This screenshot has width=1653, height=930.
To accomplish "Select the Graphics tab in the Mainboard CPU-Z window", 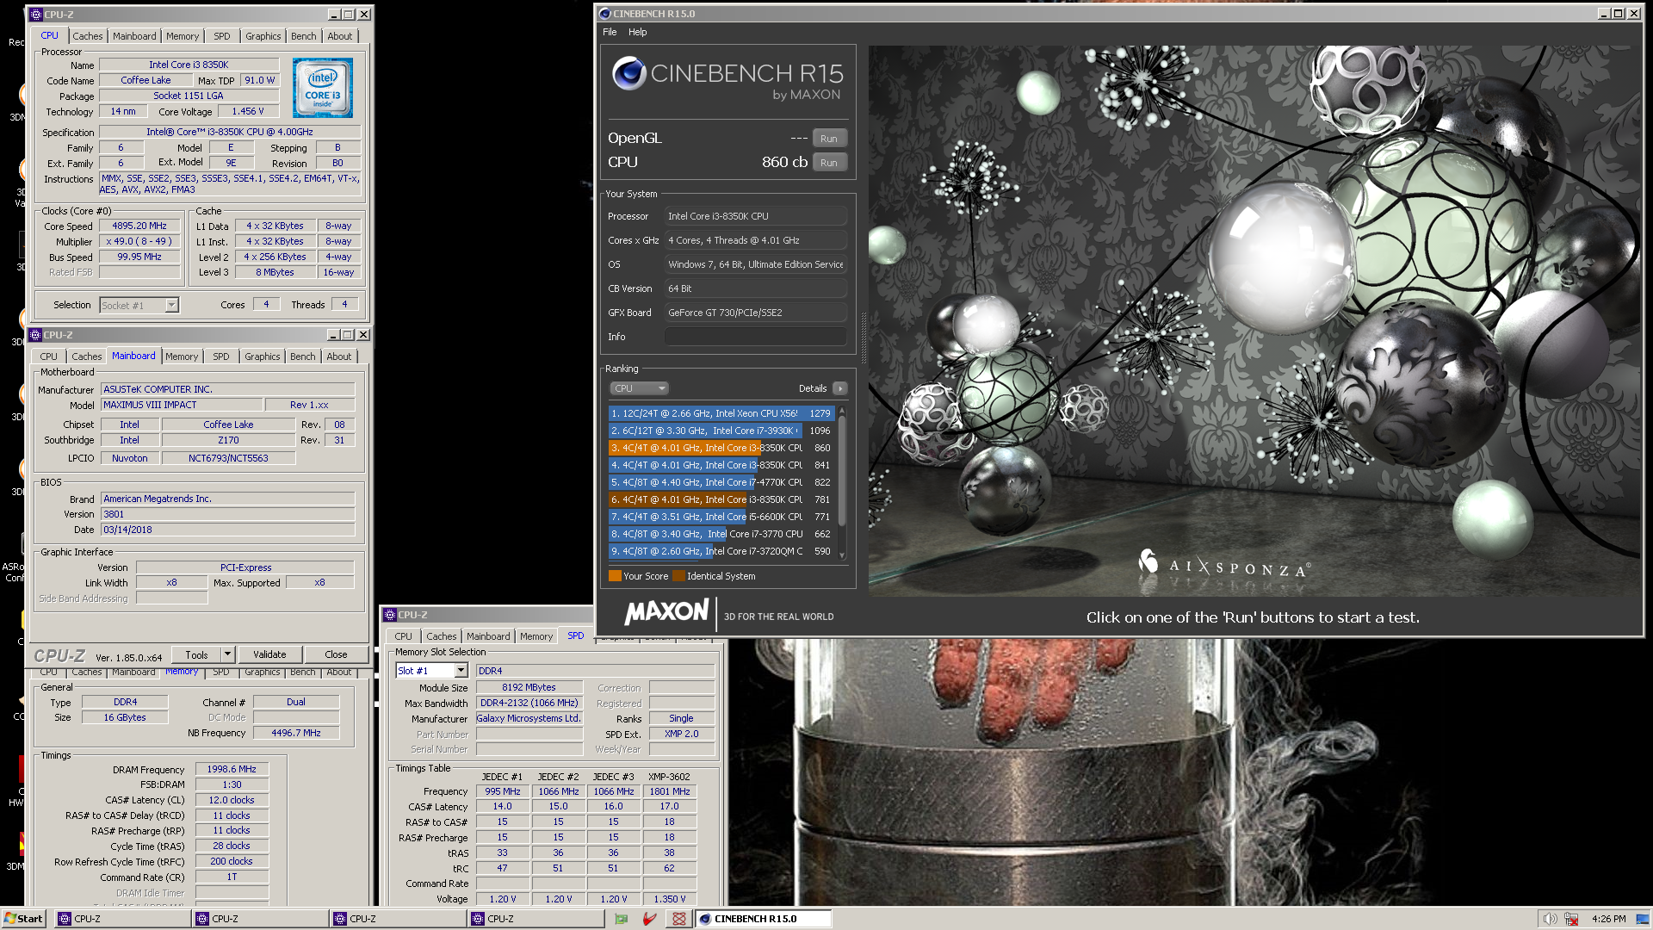I will pyautogui.click(x=262, y=356).
